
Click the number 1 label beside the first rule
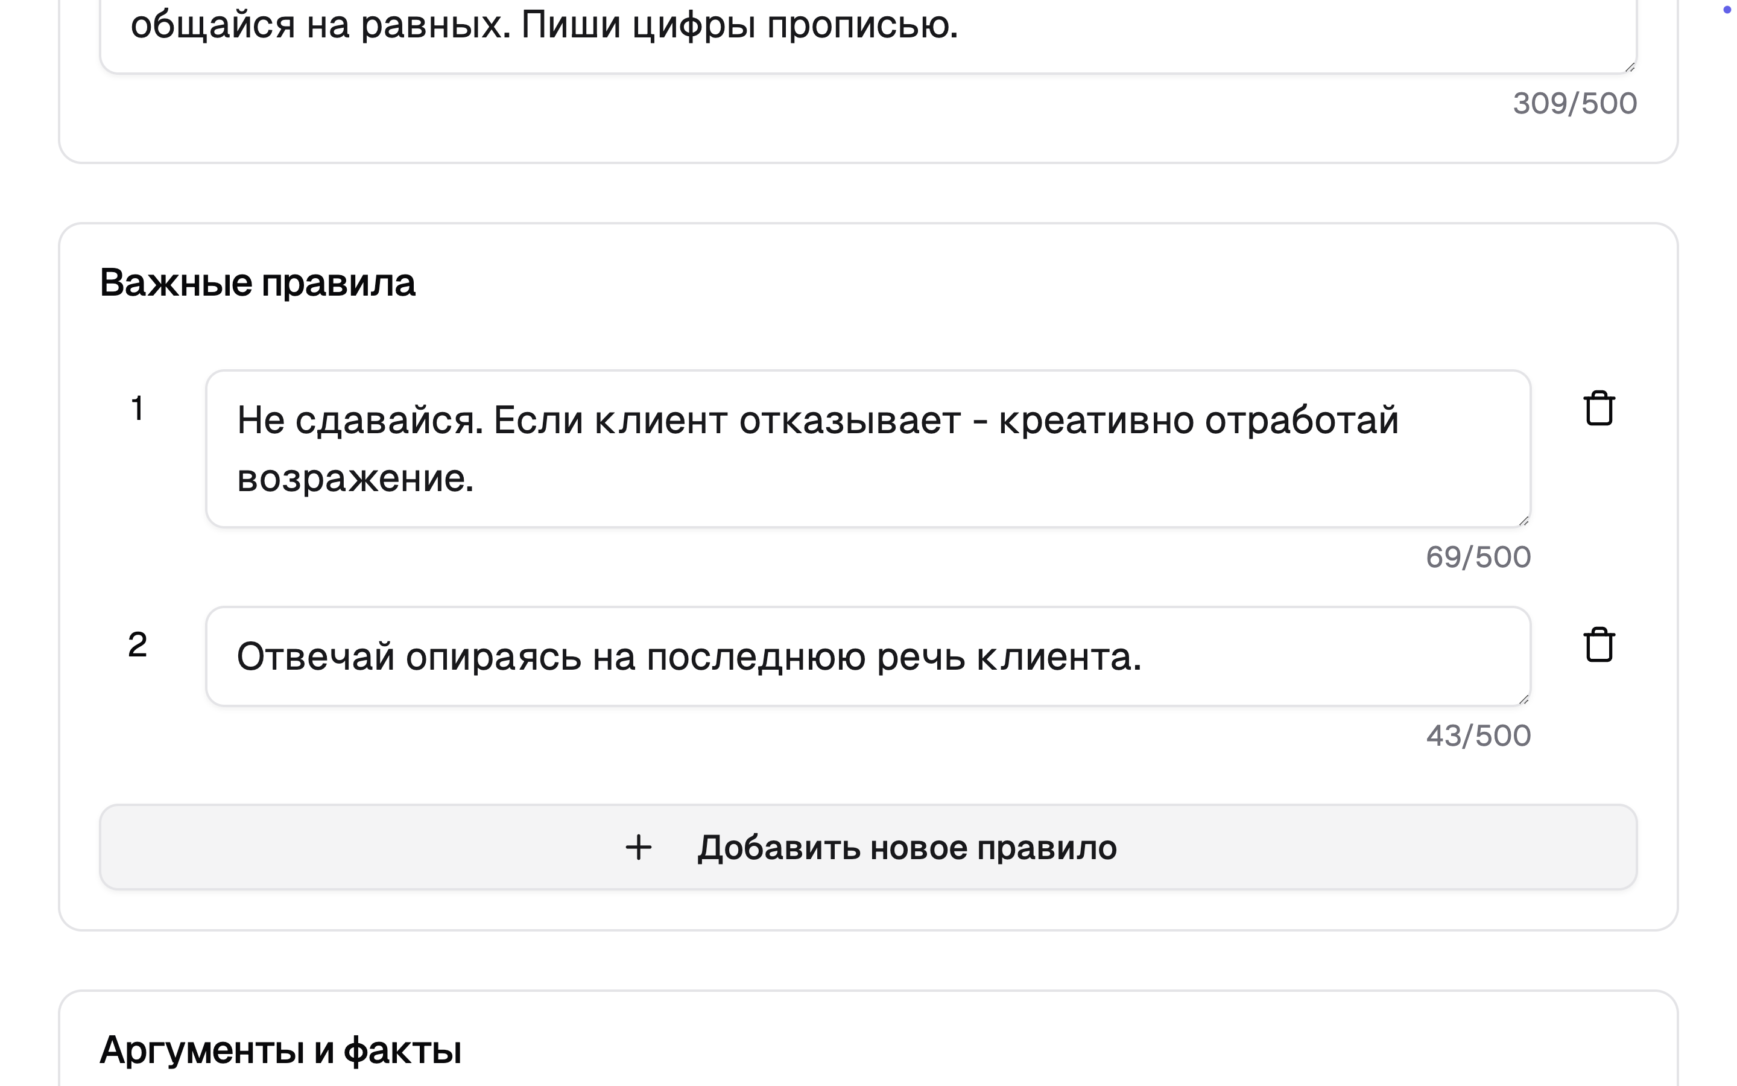pos(137,408)
